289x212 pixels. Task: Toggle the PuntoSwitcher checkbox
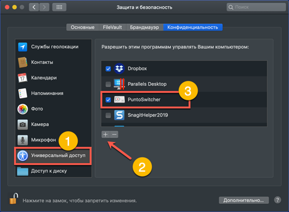pos(108,100)
